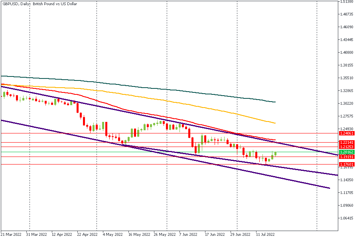Select the 26 May 2022 date label
Image resolution: width=359 pixels, height=239 pixels.
pyautogui.click(x=164, y=235)
